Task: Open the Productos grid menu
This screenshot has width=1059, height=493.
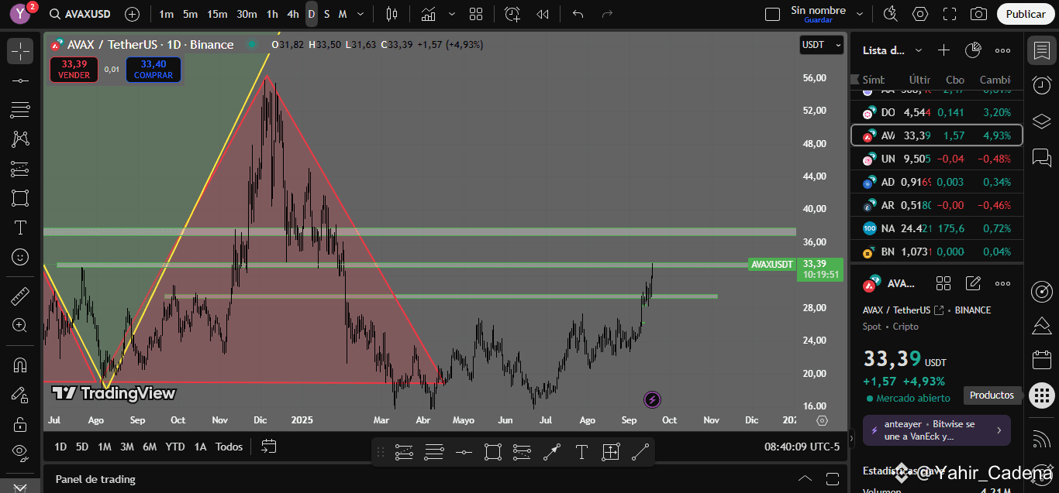Action: [x=1042, y=396]
